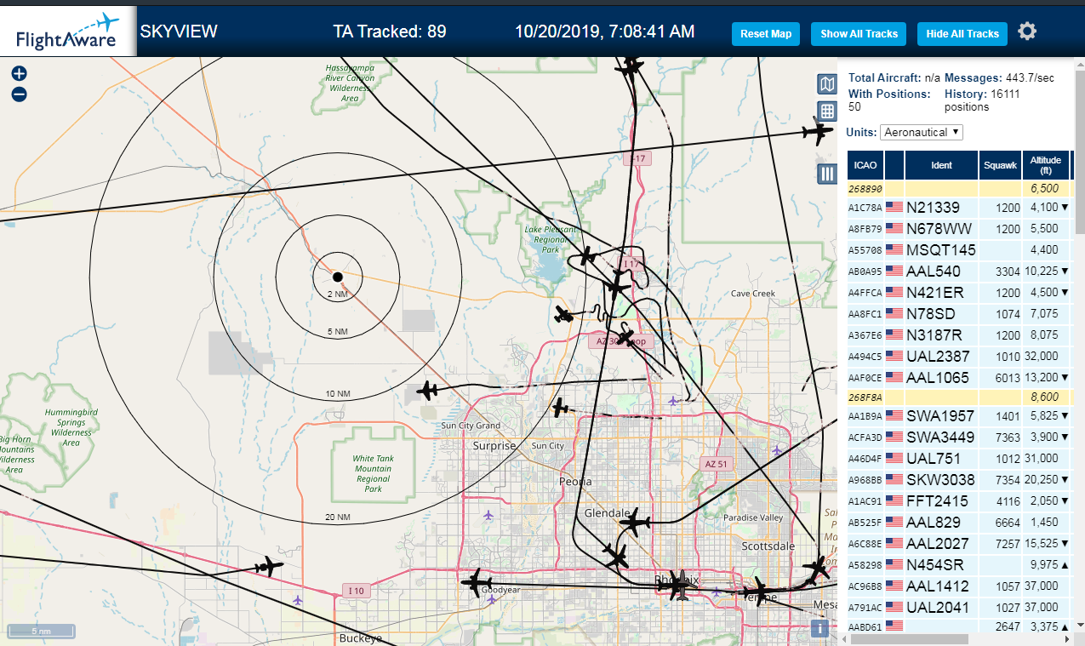Select the aircraft next to the Units dropdown
The height and width of the screenshot is (646, 1085).
(x=817, y=133)
